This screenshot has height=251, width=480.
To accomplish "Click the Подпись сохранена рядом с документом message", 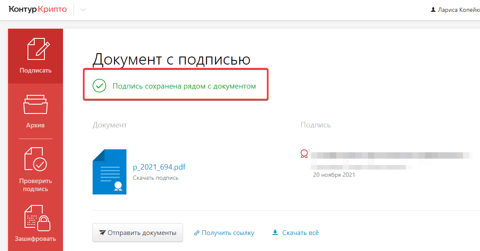I will [184, 86].
